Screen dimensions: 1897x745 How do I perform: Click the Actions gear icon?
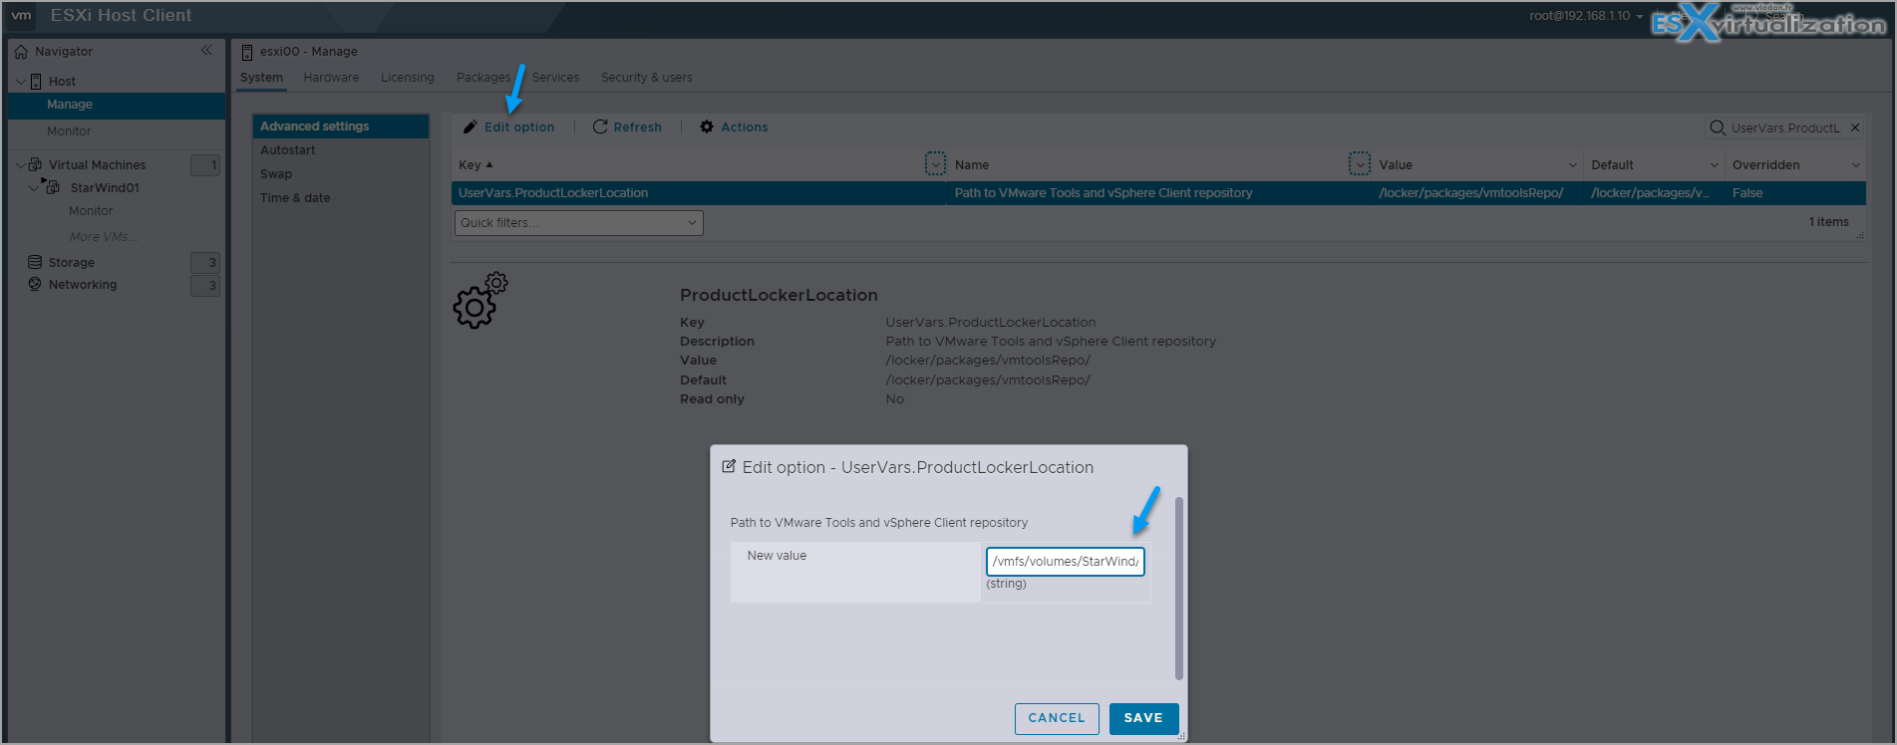tap(707, 127)
